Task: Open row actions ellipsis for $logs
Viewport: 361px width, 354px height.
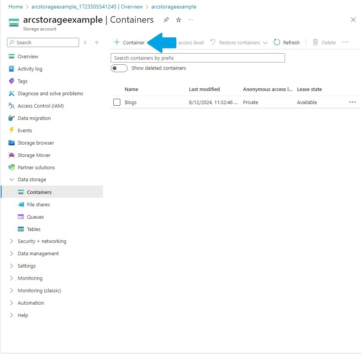Action: click(x=353, y=102)
